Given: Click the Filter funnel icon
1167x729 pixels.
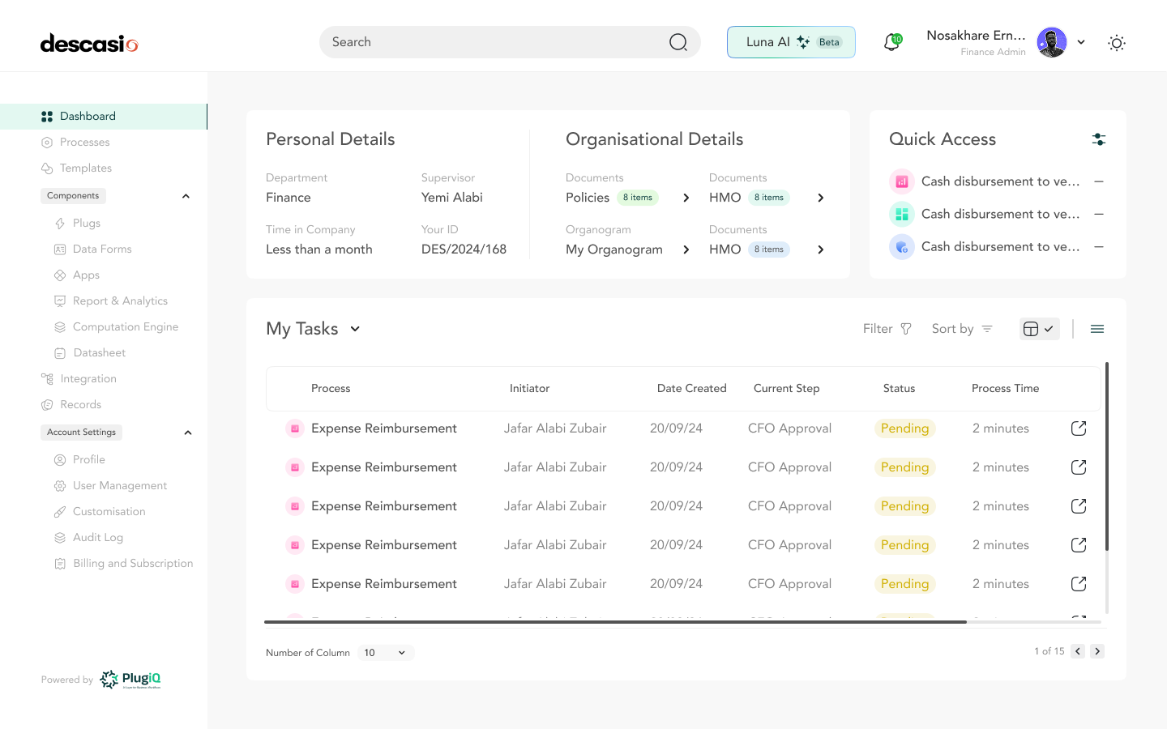Looking at the screenshot, I should (908, 328).
